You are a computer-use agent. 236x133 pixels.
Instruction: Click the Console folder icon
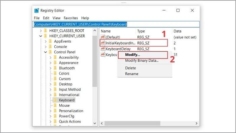pos(51,47)
